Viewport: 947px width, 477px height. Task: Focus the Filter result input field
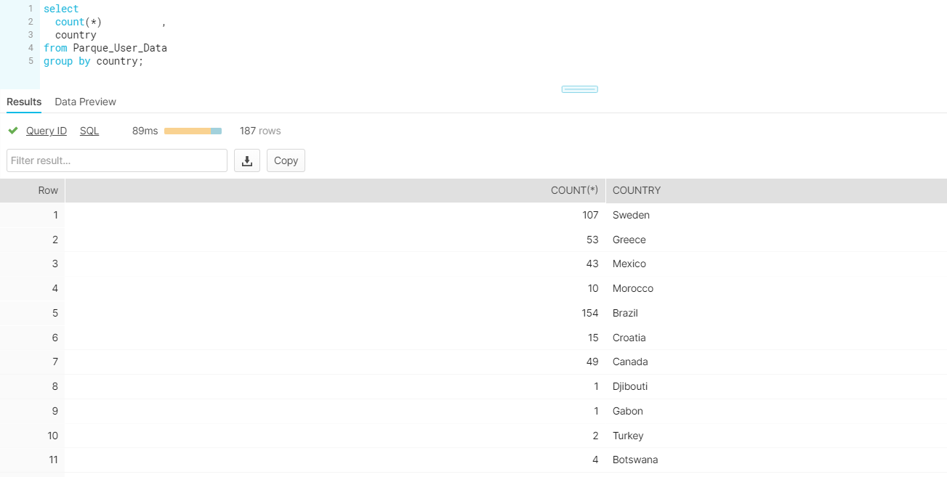coord(117,160)
